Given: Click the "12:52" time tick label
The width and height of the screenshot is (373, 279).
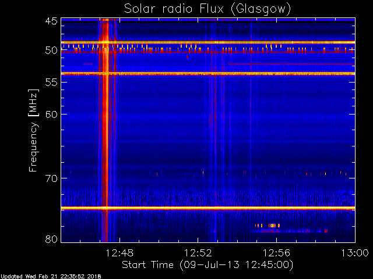Looking at the screenshot, I should tap(198, 253).
